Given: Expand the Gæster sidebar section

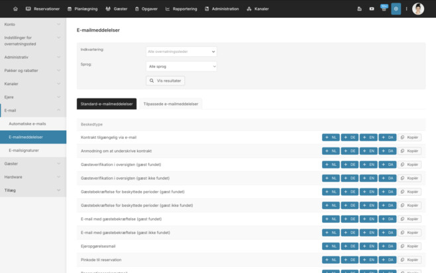Looking at the screenshot, I should pos(33,164).
